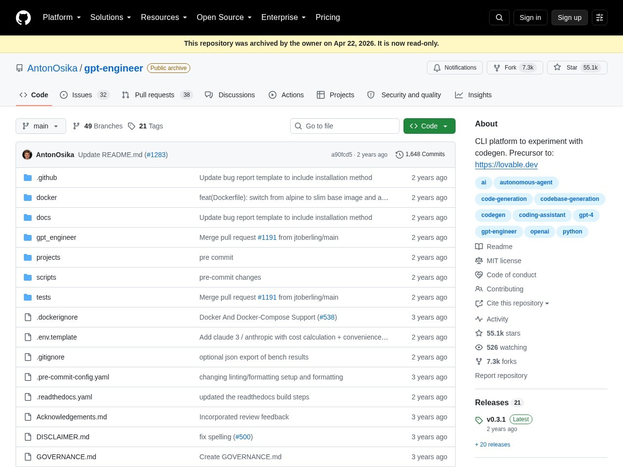
Task: Open the + 20 releases link
Action: pyautogui.click(x=493, y=445)
